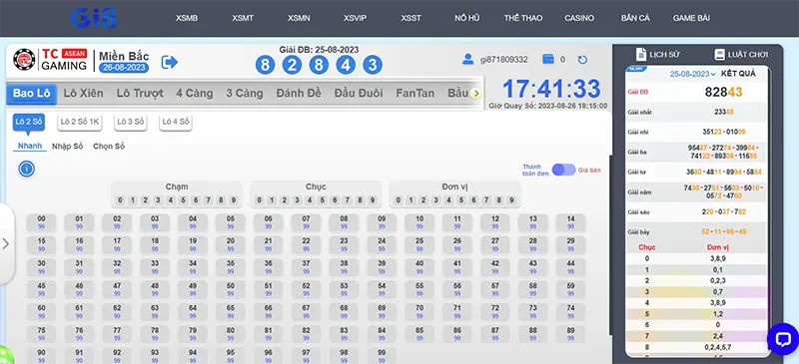Click the wallet balance icon

pyautogui.click(x=547, y=59)
